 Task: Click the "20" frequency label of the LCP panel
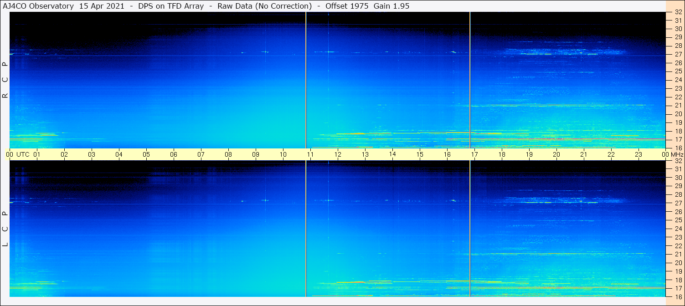pyautogui.click(x=678, y=263)
